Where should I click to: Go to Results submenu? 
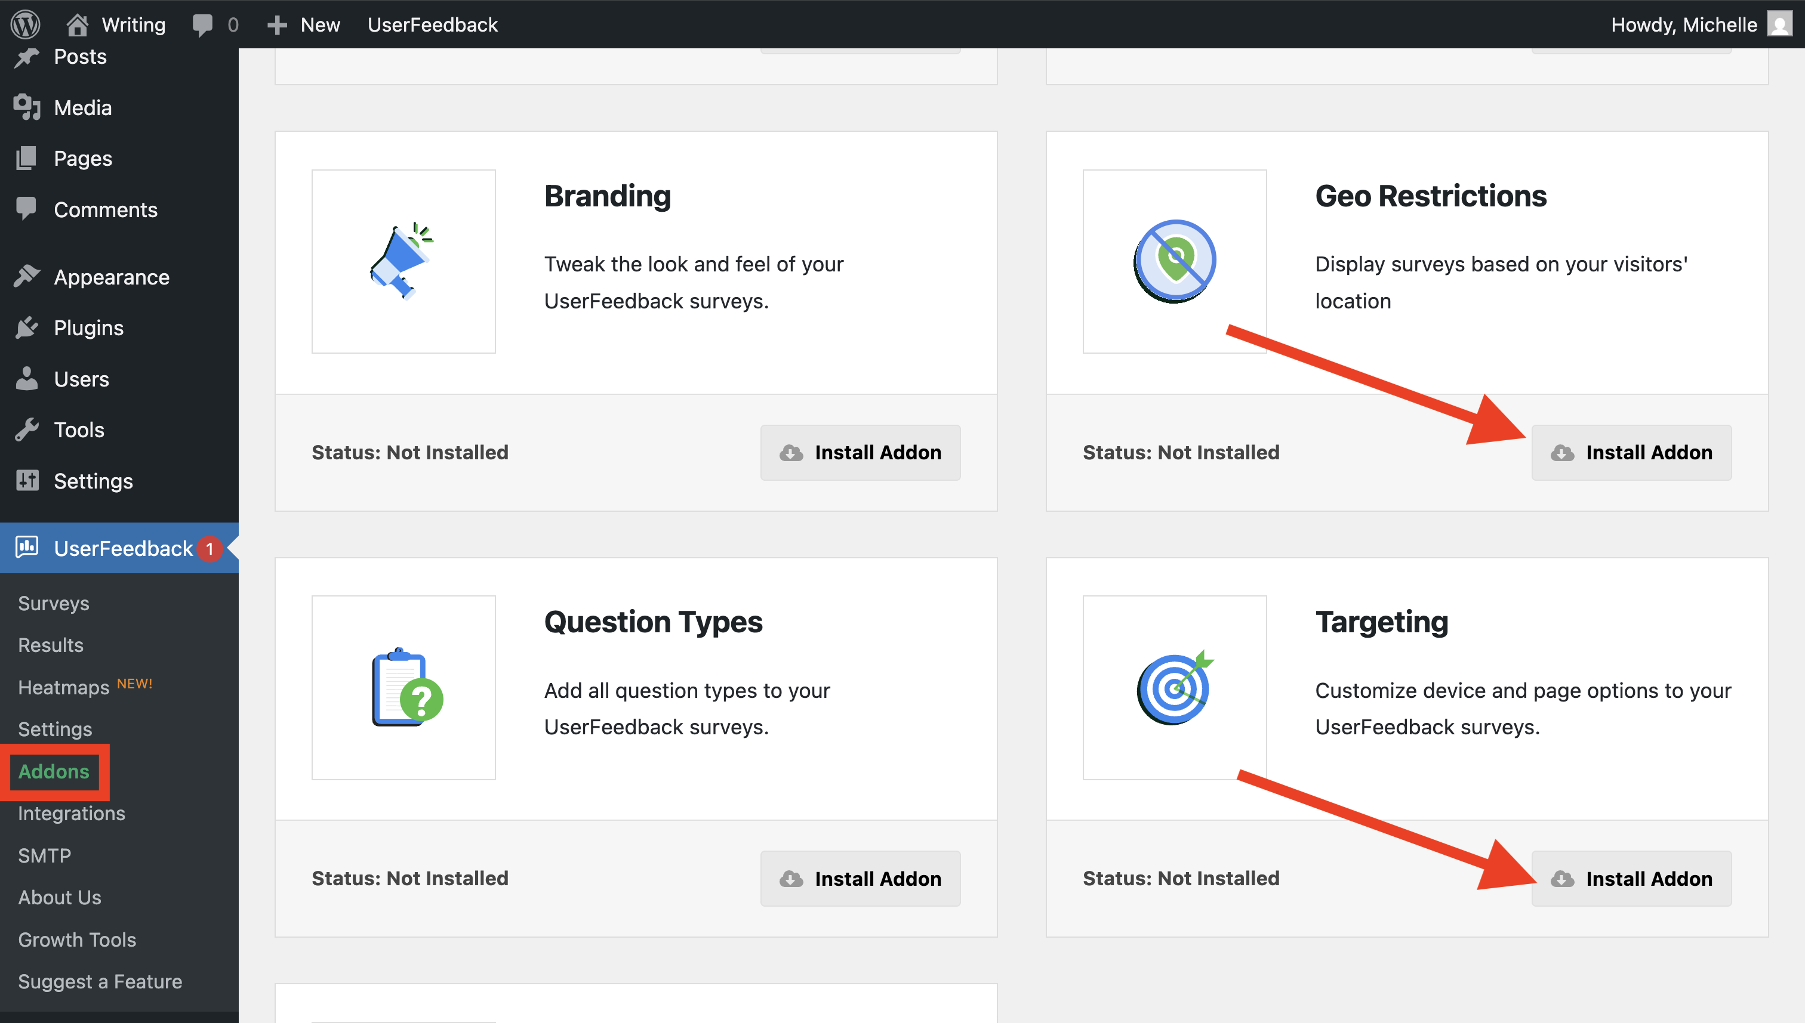coord(51,645)
